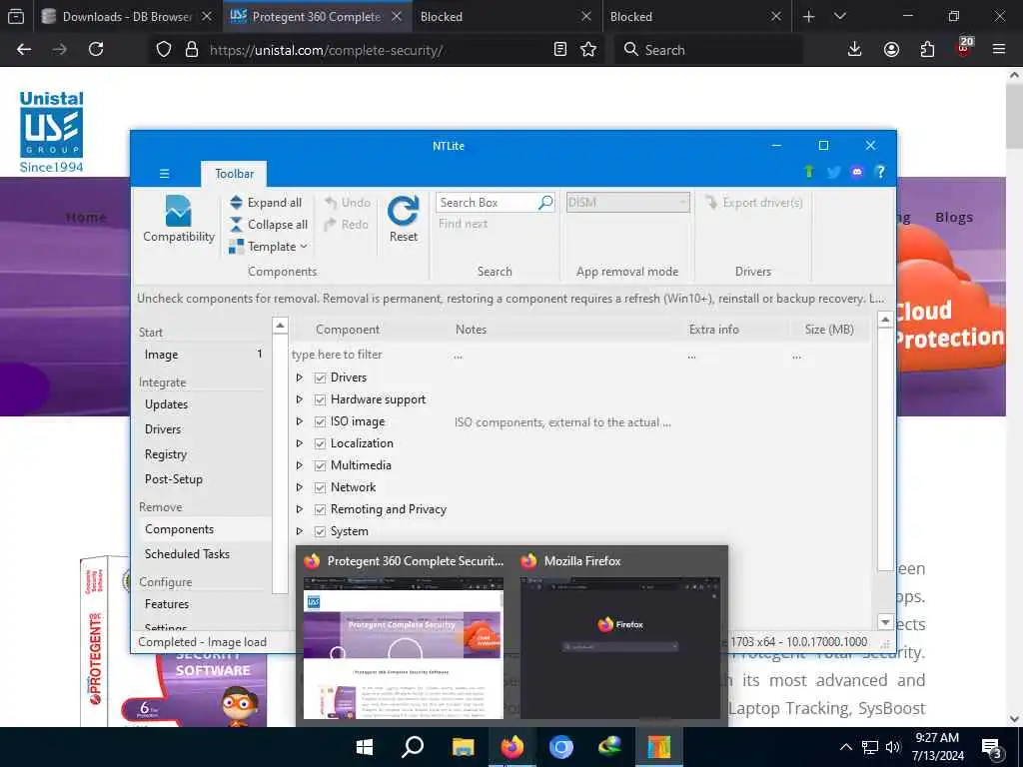This screenshot has width=1023, height=767.
Task: Open Firefox extensions puzzle icon
Action: (x=927, y=50)
